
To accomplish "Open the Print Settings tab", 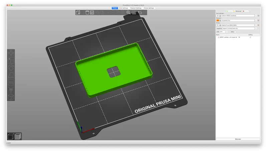I will (123, 8).
